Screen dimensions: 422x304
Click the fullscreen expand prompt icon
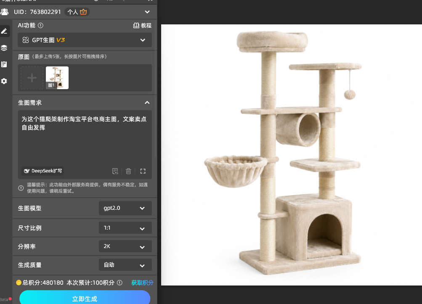pos(143,171)
